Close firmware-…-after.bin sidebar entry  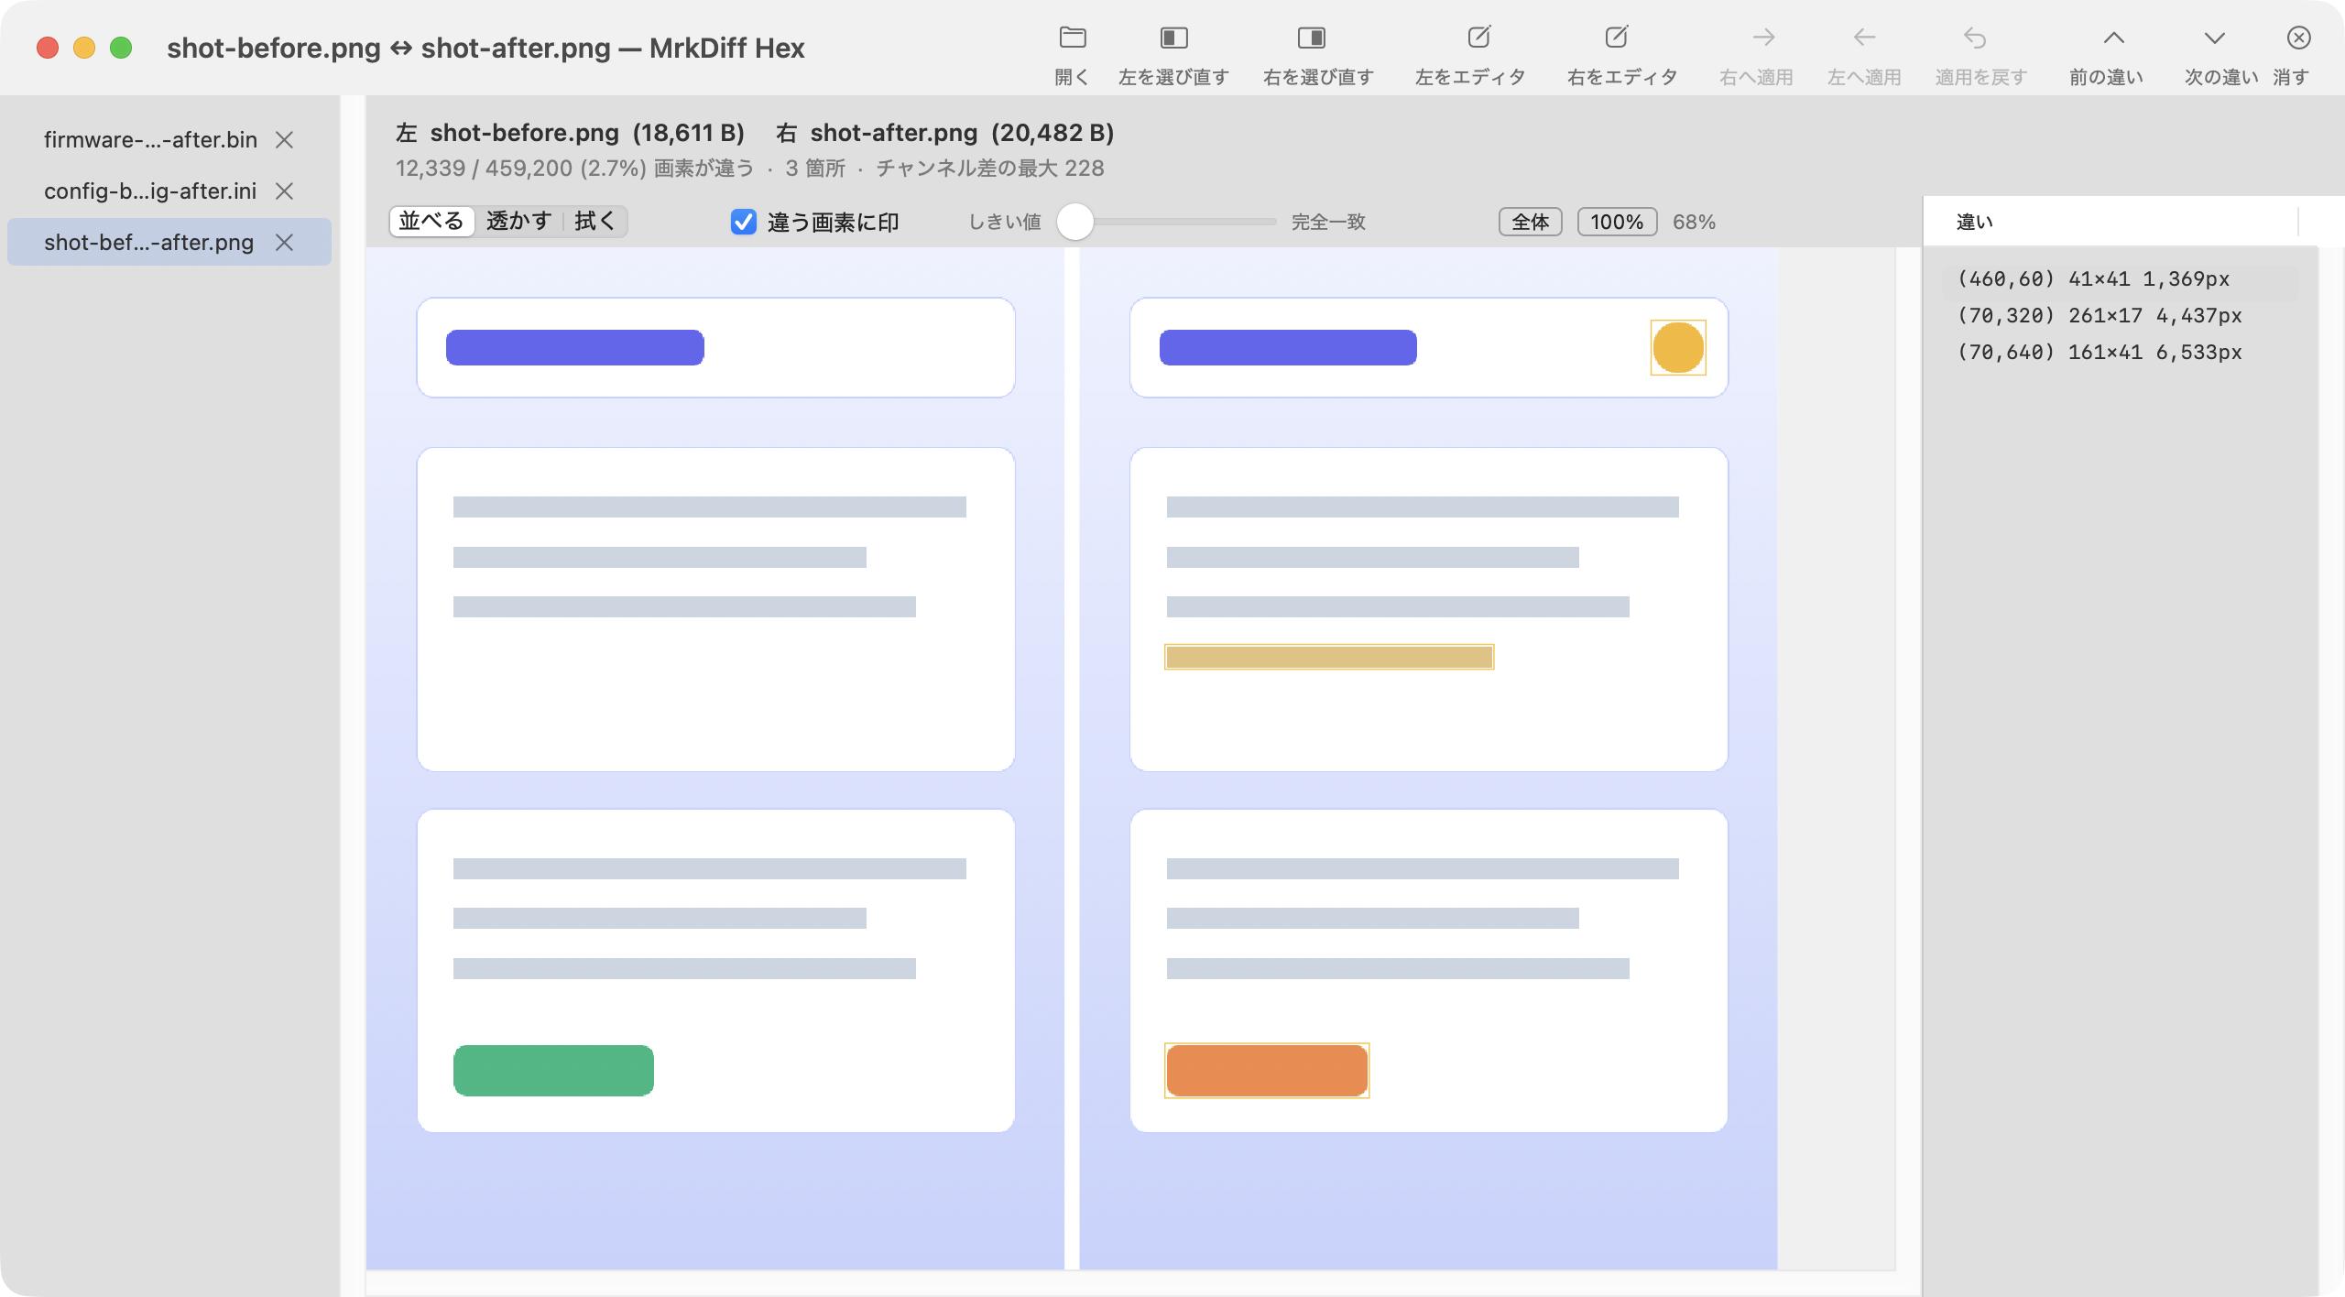click(x=285, y=140)
